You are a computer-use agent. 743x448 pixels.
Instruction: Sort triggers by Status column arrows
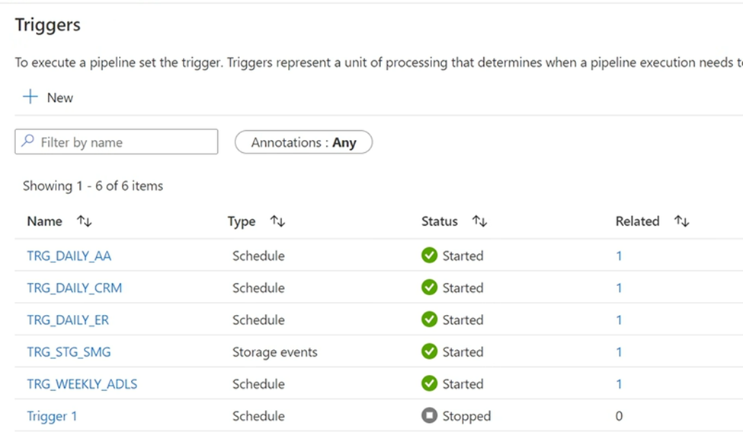(479, 221)
